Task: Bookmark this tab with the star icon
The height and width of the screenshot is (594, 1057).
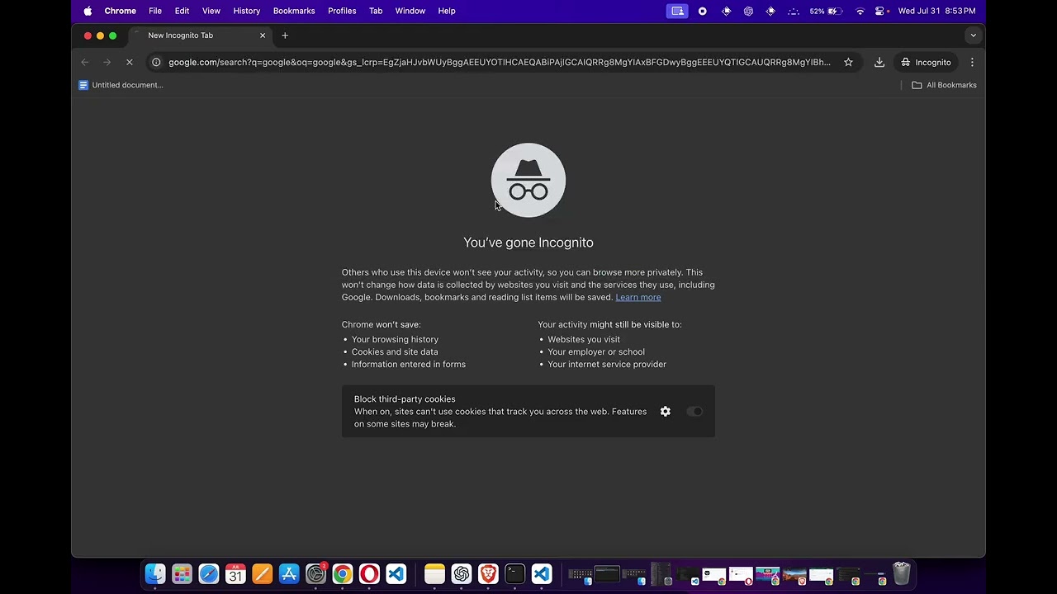Action: (848, 62)
